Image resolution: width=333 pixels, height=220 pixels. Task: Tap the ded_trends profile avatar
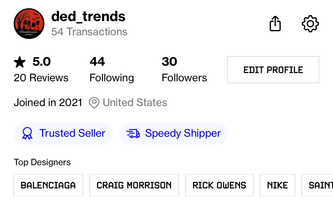click(x=29, y=23)
